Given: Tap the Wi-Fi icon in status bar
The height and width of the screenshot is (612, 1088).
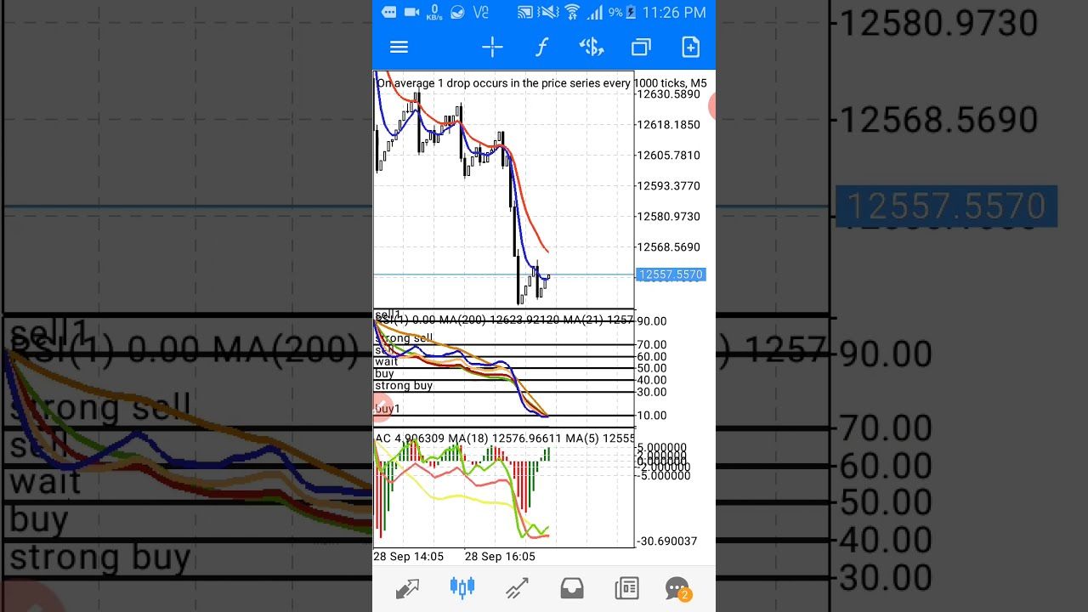Looking at the screenshot, I should pos(572,12).
